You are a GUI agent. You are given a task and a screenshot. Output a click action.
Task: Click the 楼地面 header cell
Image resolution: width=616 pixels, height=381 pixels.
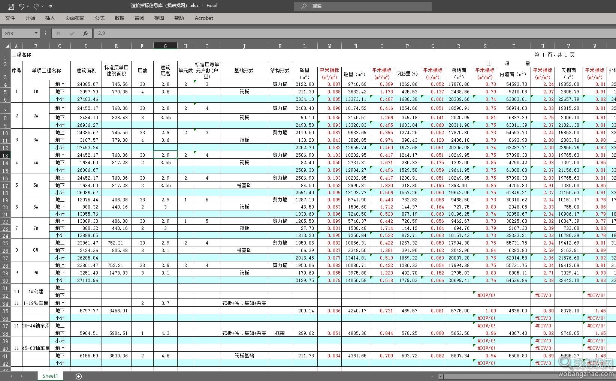pos(459,73)
